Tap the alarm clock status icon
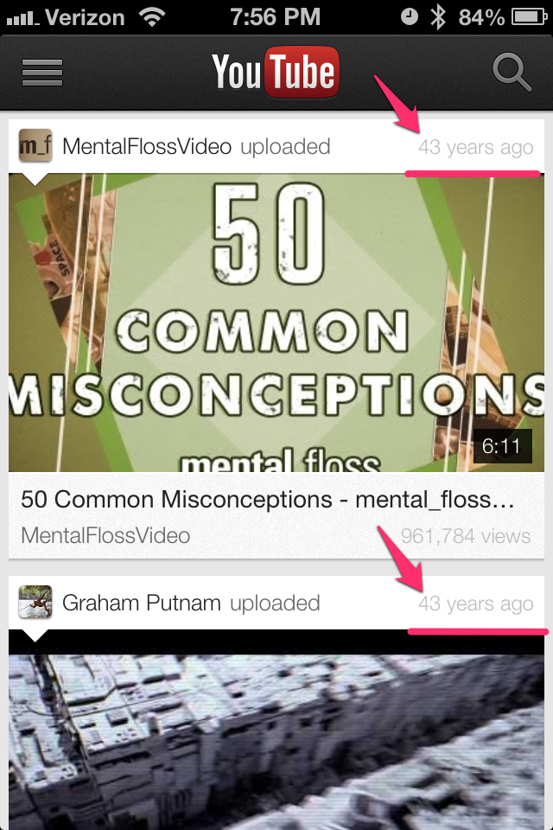The height and width of the screenshot is (830, 553). click(409, 17)
